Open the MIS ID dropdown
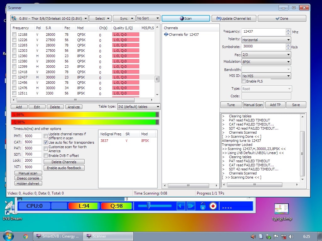 [x=266, y=76]
